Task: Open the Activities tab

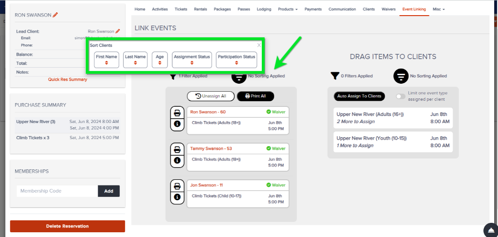Action: [160, 9]
